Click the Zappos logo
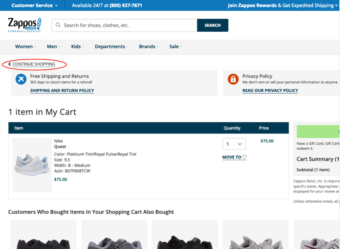The height and width of the screenshot is (249, 340). (25, 25)
